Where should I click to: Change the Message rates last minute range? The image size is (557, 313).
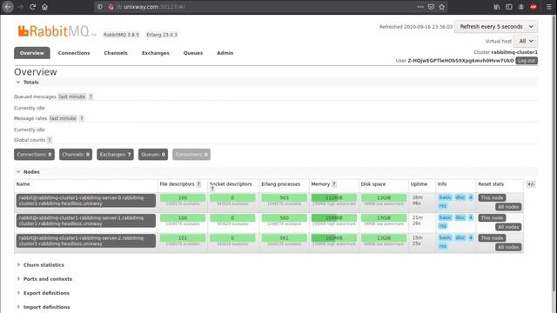pos(63,118)
